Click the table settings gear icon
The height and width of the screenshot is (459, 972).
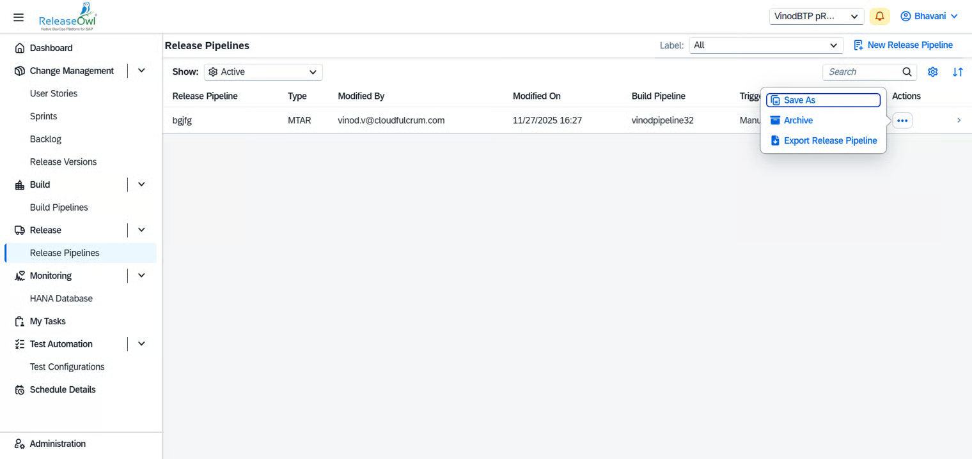click(932, 72)
